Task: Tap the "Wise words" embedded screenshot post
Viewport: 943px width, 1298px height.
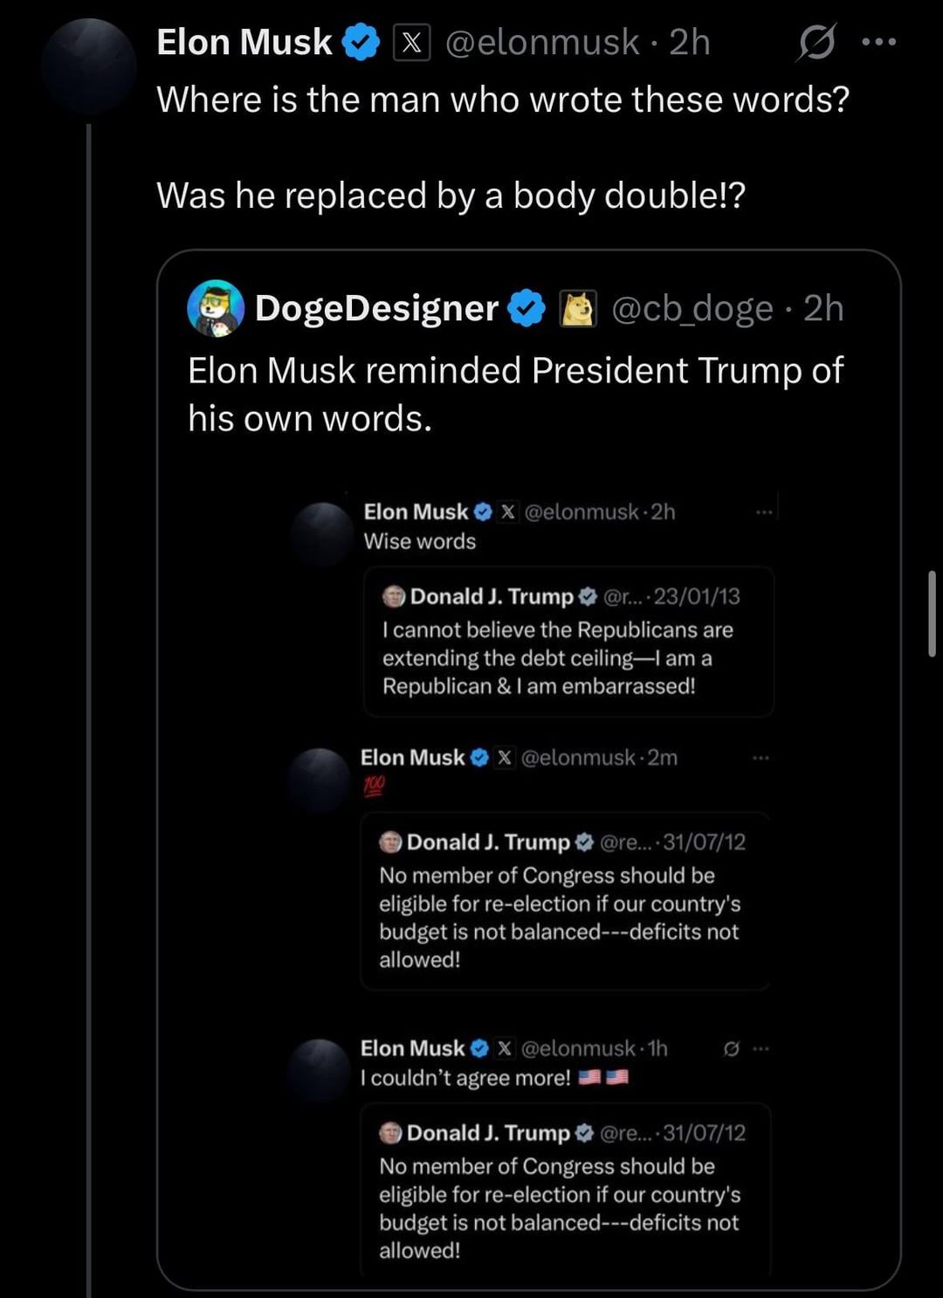Action: [420, 541]
